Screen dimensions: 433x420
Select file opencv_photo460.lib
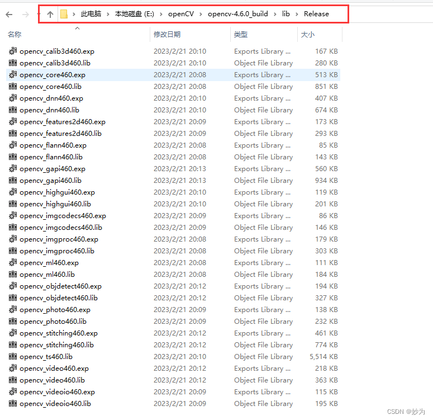click(x=53, y=321)
